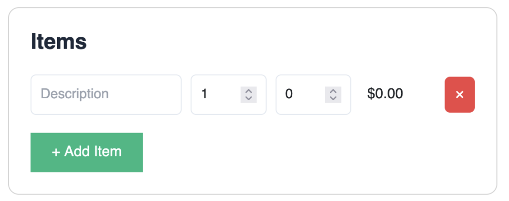509x201 pixels.
Task: Focus the Description text field
Action: coord(106,94)
